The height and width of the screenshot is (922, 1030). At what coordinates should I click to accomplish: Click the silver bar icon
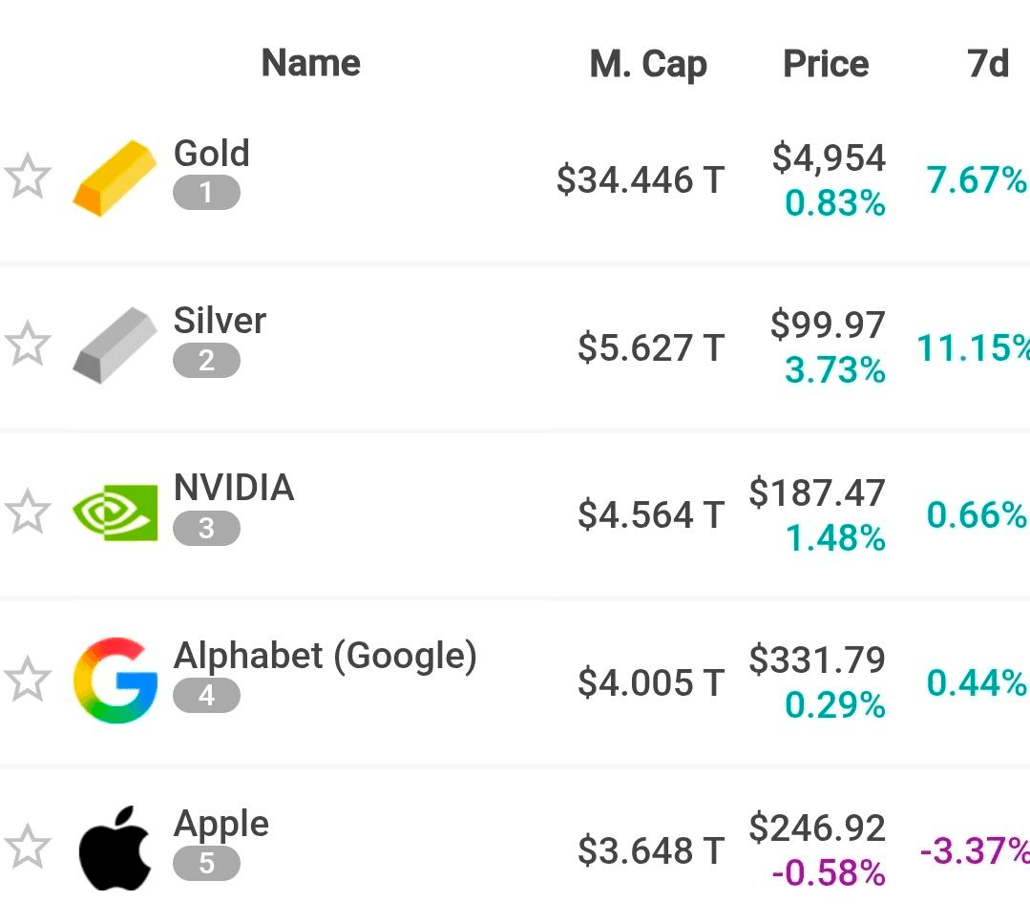click(x=115, y=346)
